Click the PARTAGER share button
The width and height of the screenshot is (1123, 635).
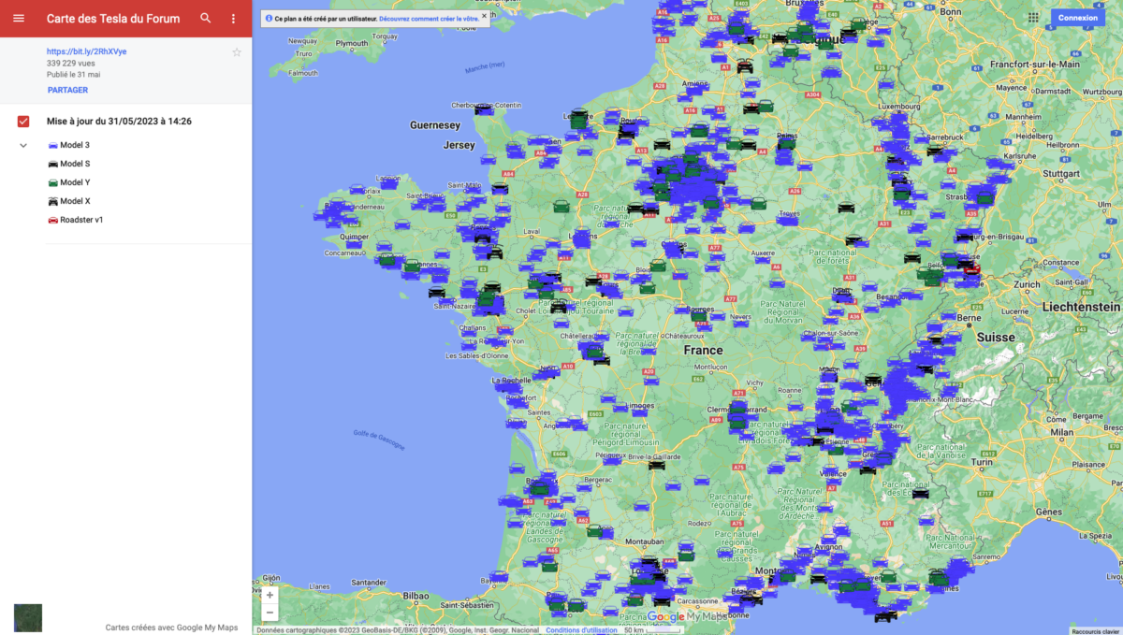[x=67, y=90]
